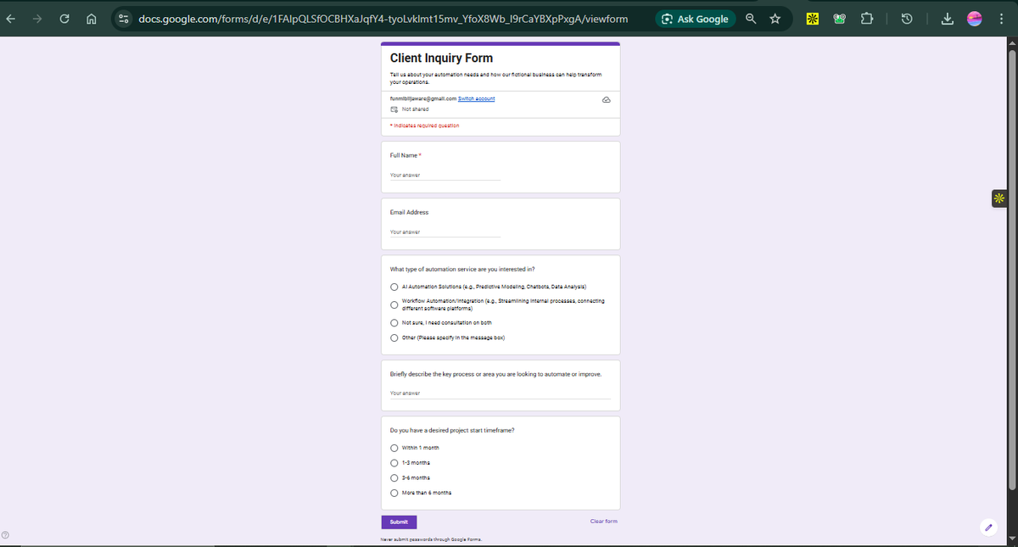Click the Switch account link
The width and height of the screenshot is (1018, 547).
(x=476, y=98)
